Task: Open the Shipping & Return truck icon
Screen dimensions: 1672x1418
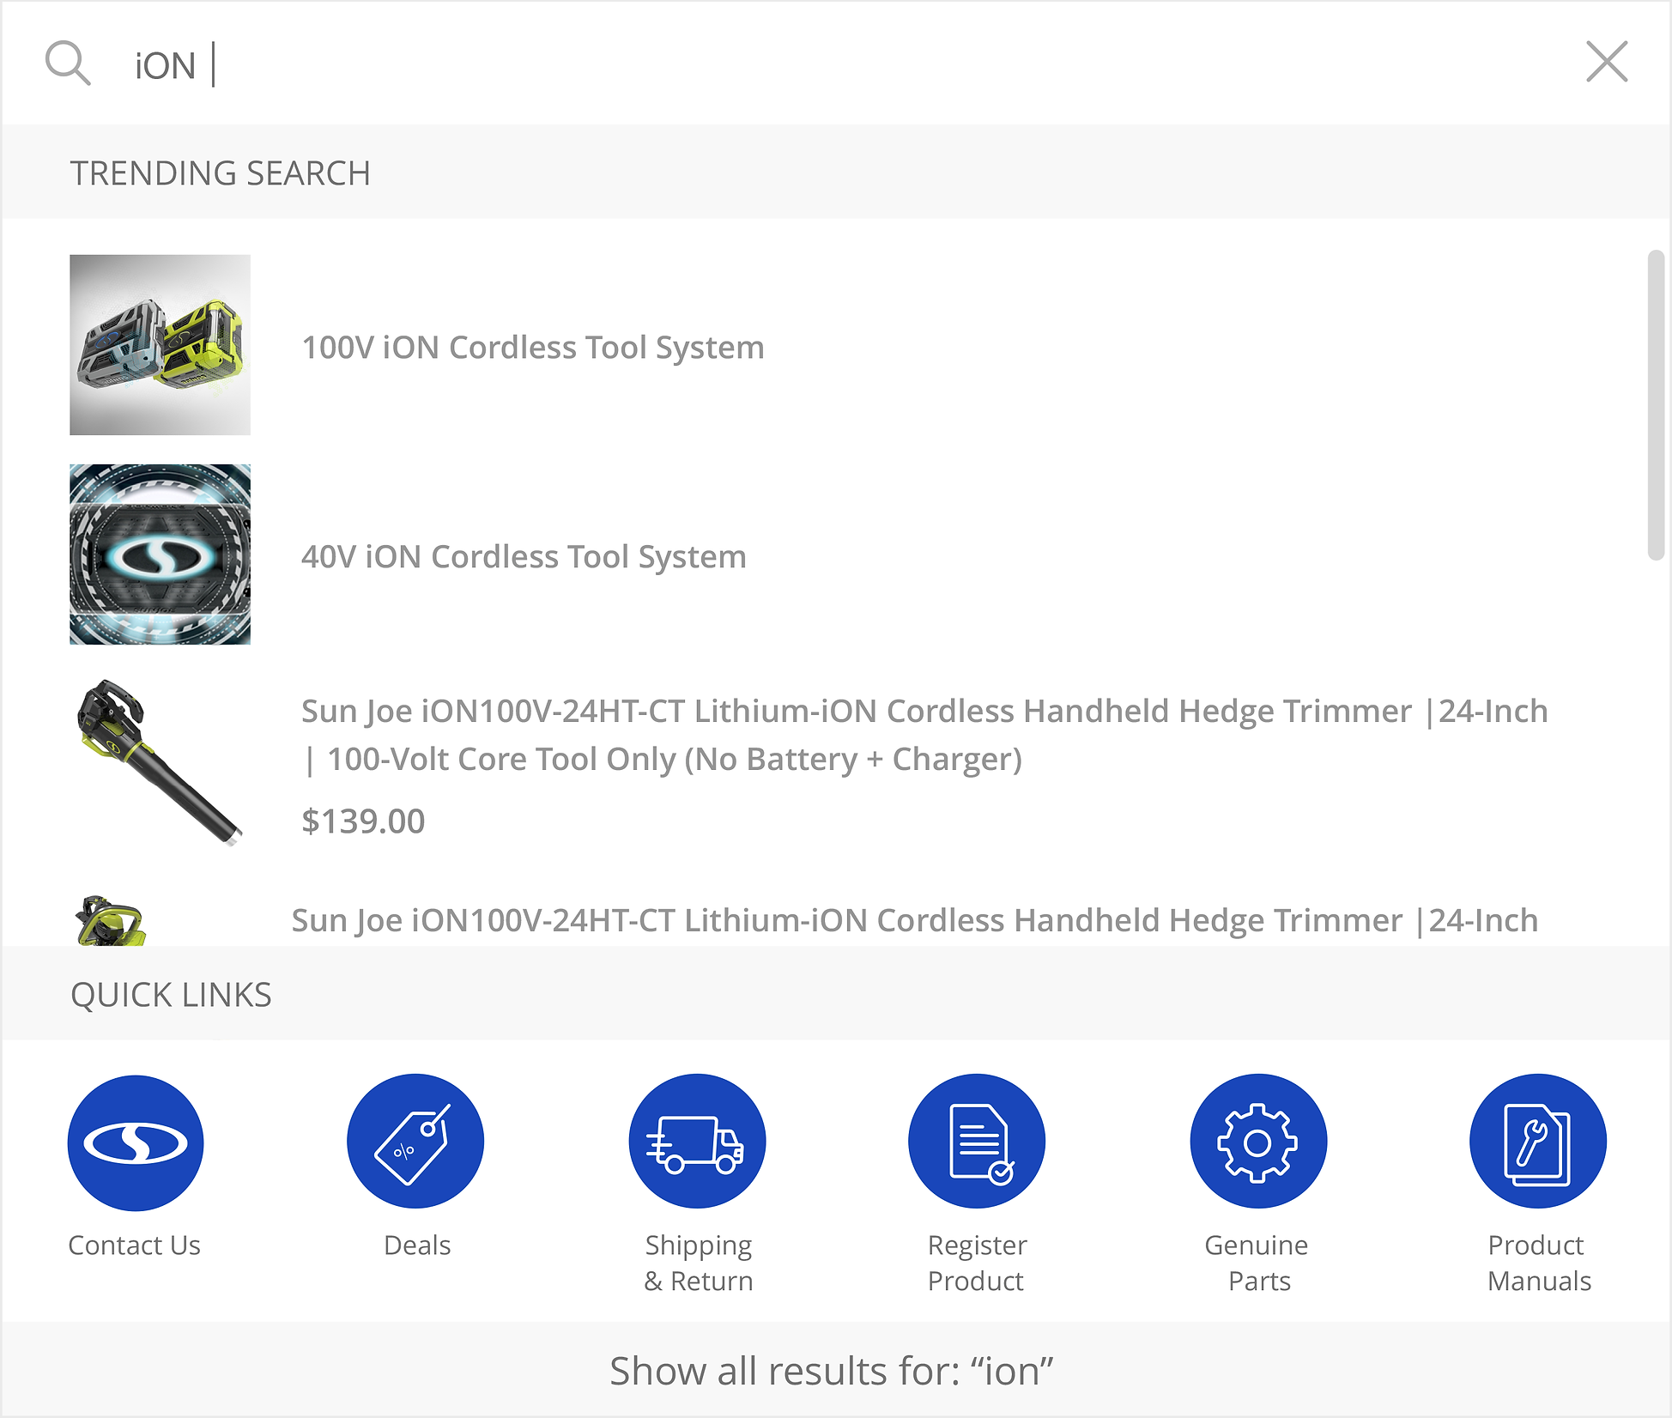Action: pos(697,1142)
